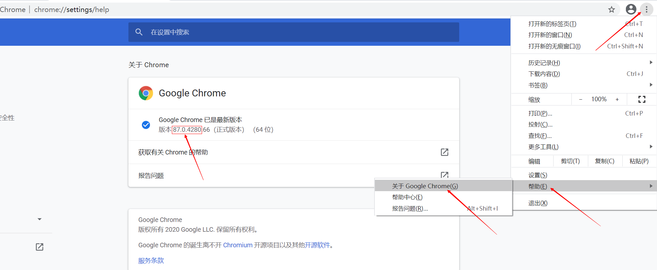Click the 关于 Chrome heading
This screenshot has width=657, height=270.
click(x=149, y=65)
